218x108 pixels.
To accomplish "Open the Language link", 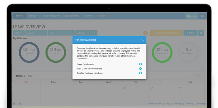I will pos(201,104).
